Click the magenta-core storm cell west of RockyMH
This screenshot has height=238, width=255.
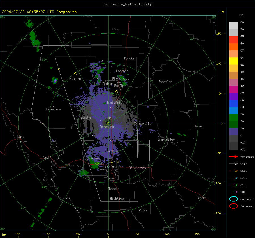[x=55, y=81]
